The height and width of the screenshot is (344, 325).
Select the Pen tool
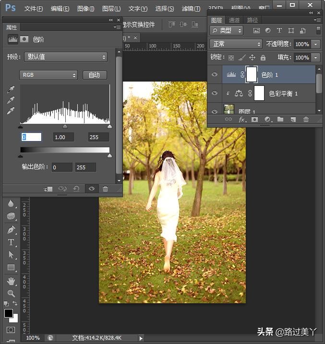click(11, 230)
